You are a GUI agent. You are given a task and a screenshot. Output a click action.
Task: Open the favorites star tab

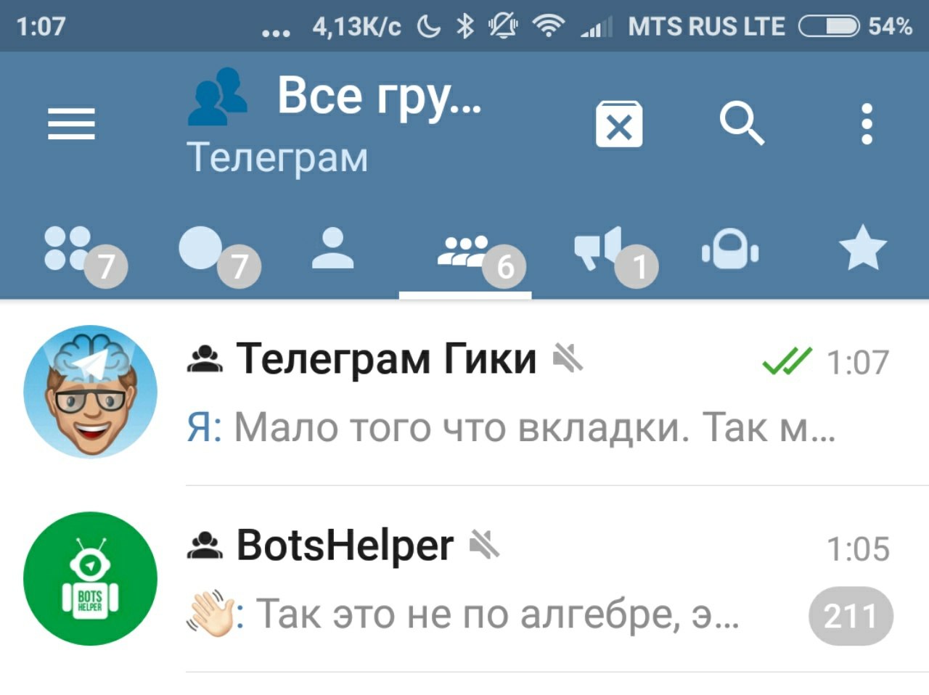pos(862,248)
